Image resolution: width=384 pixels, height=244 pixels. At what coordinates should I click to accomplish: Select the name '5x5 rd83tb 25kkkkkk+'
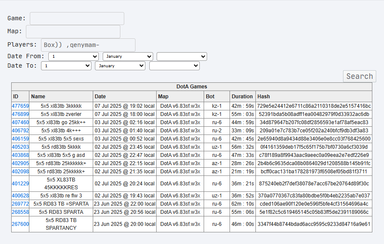[61, 163]
